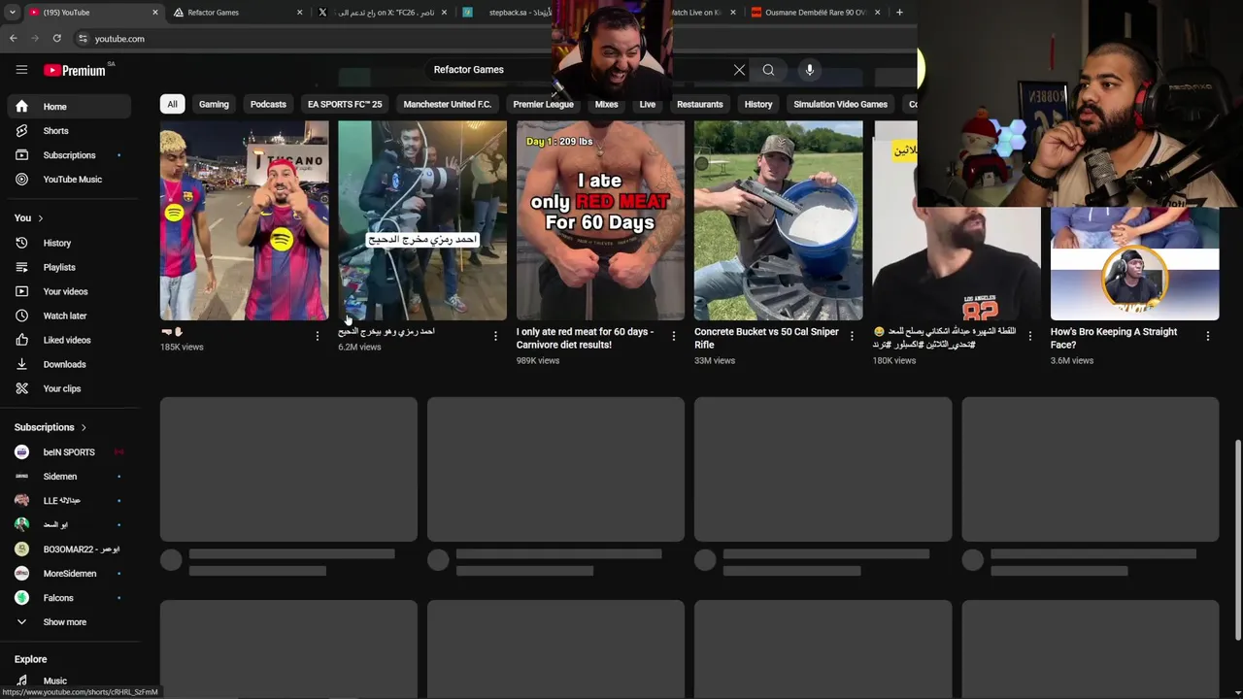The image size is (1243, 699).
Task: Open a new browser tab
Action: point(899,13)
